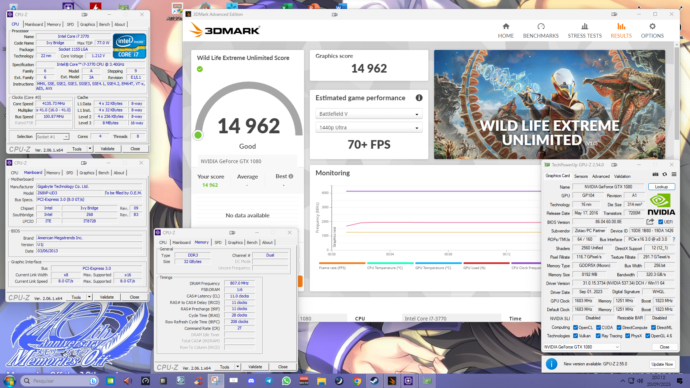Switch to Sensors tab in GPU-Z

pyautogui.click(x=581, y=176)
